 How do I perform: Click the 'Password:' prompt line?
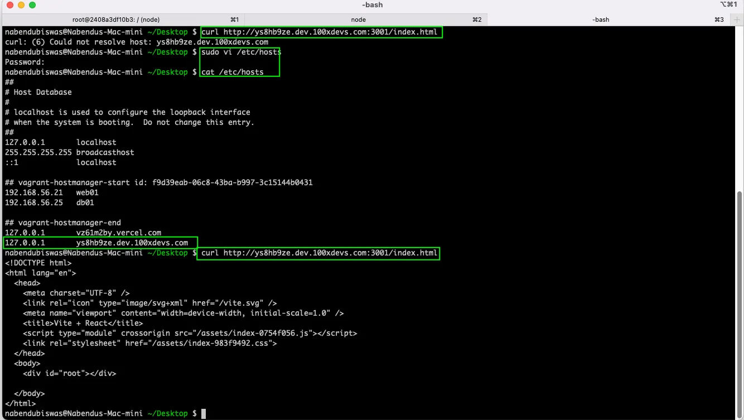(25, 62)
